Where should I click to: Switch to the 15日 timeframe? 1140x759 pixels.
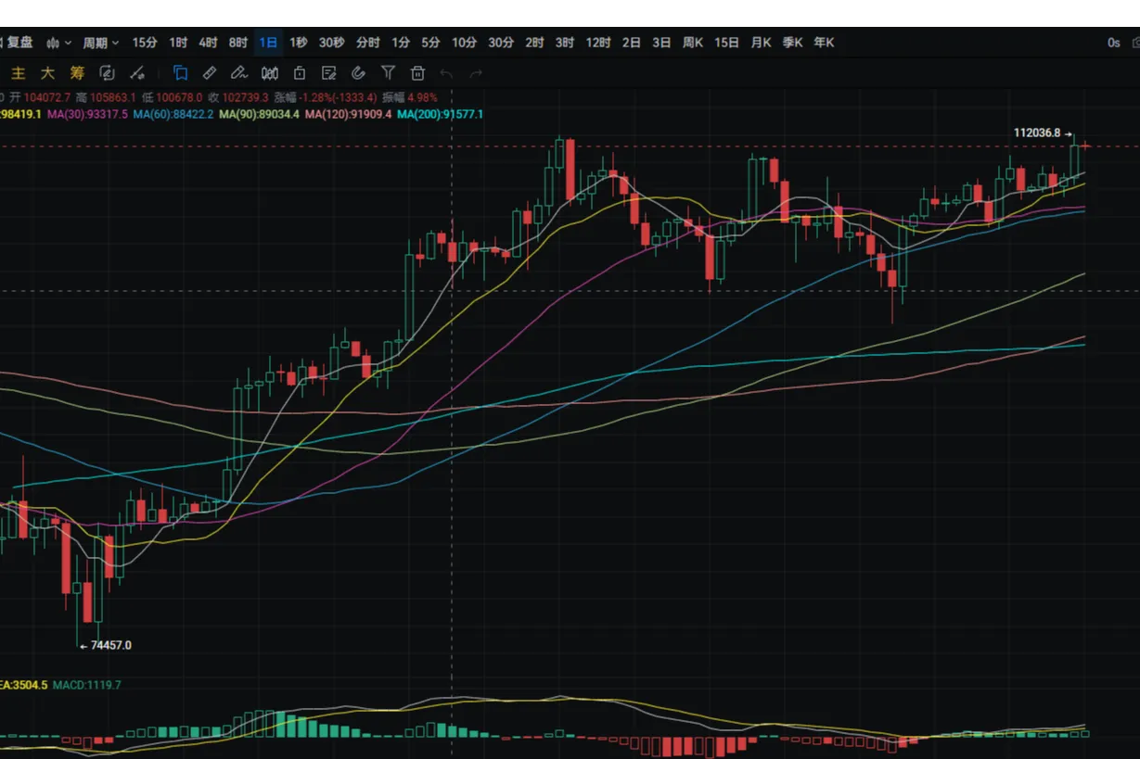coord(727,43)
